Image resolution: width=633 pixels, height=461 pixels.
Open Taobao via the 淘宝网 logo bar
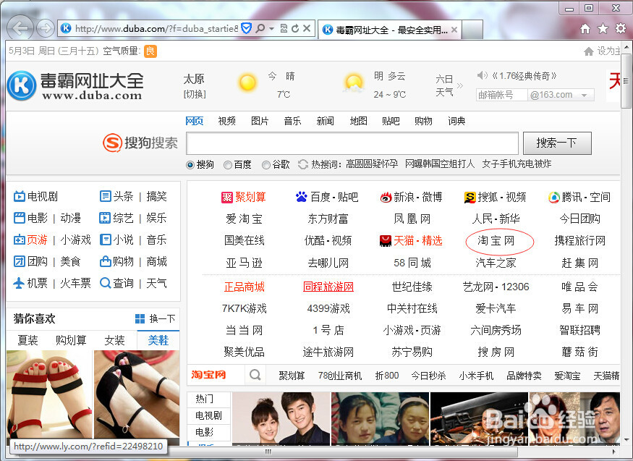point(208,376)
